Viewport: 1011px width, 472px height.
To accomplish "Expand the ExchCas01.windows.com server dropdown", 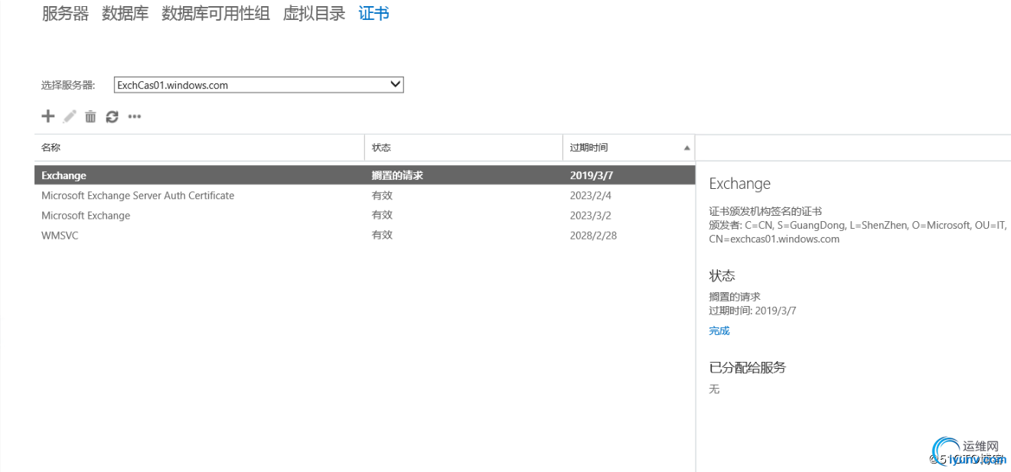I will (x=259, y=85).
